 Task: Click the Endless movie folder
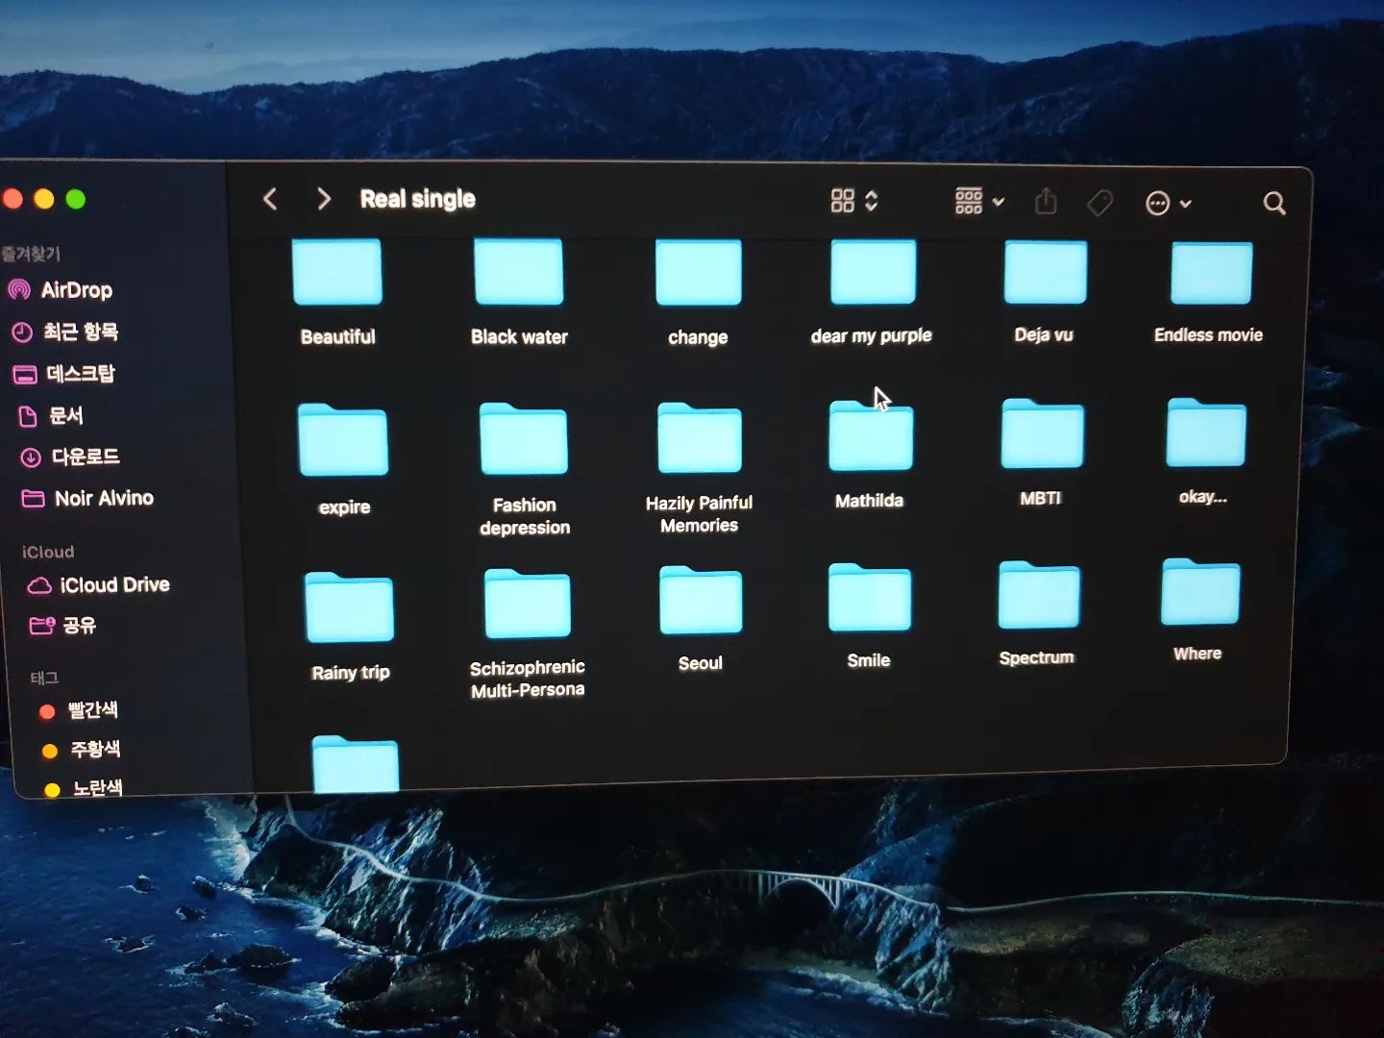click(1209, 292)
